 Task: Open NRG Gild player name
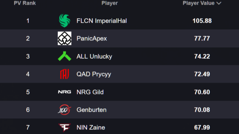pyautogui.click(x=90, y=92)
